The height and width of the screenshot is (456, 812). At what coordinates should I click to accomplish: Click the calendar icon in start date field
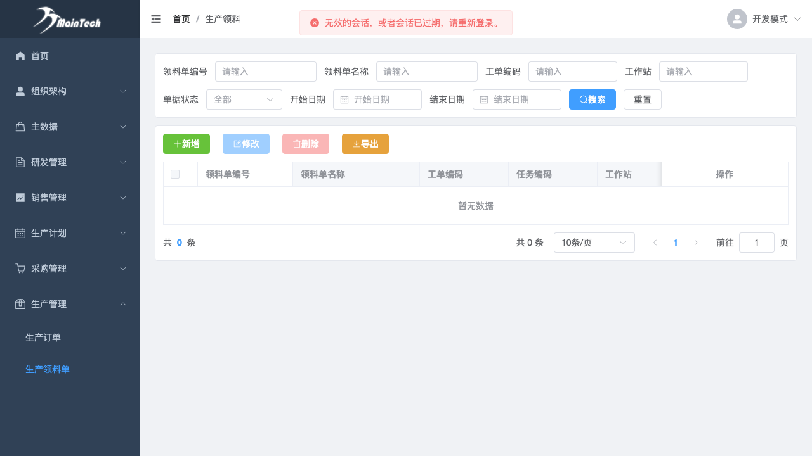[344, 99]
